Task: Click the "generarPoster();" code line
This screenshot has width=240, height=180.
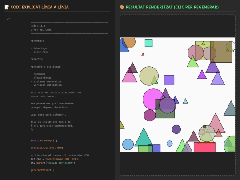Action: click(42, 170)
